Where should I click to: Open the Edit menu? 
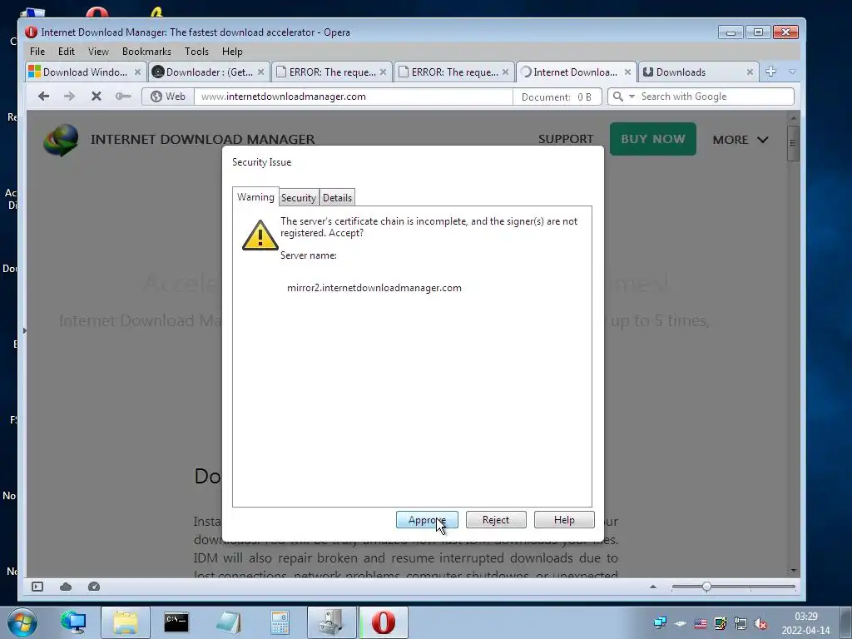[x=67, y=51]
